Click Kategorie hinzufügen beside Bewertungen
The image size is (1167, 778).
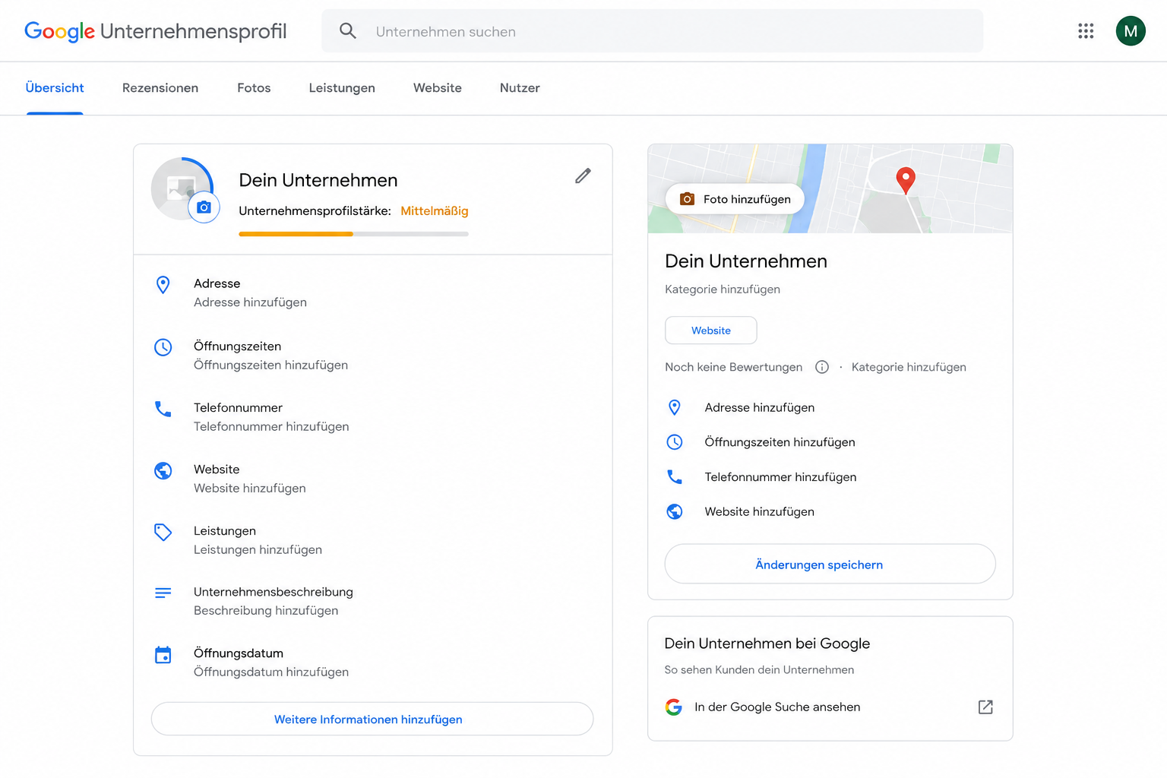tap(909, 367)
